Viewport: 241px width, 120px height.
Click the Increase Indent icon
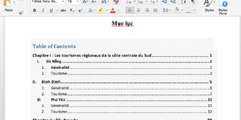[173, 2]
